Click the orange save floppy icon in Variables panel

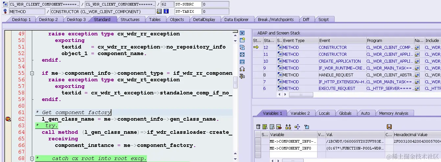[389, 127]
